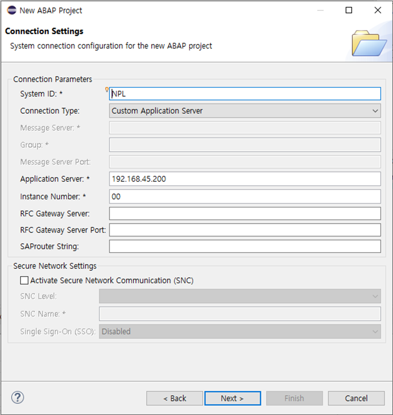Click the New ABAP Project window title

[51, 10]
